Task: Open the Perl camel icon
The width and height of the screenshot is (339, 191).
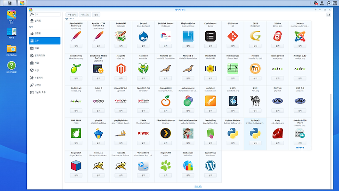Action: [x=255, y=101]
